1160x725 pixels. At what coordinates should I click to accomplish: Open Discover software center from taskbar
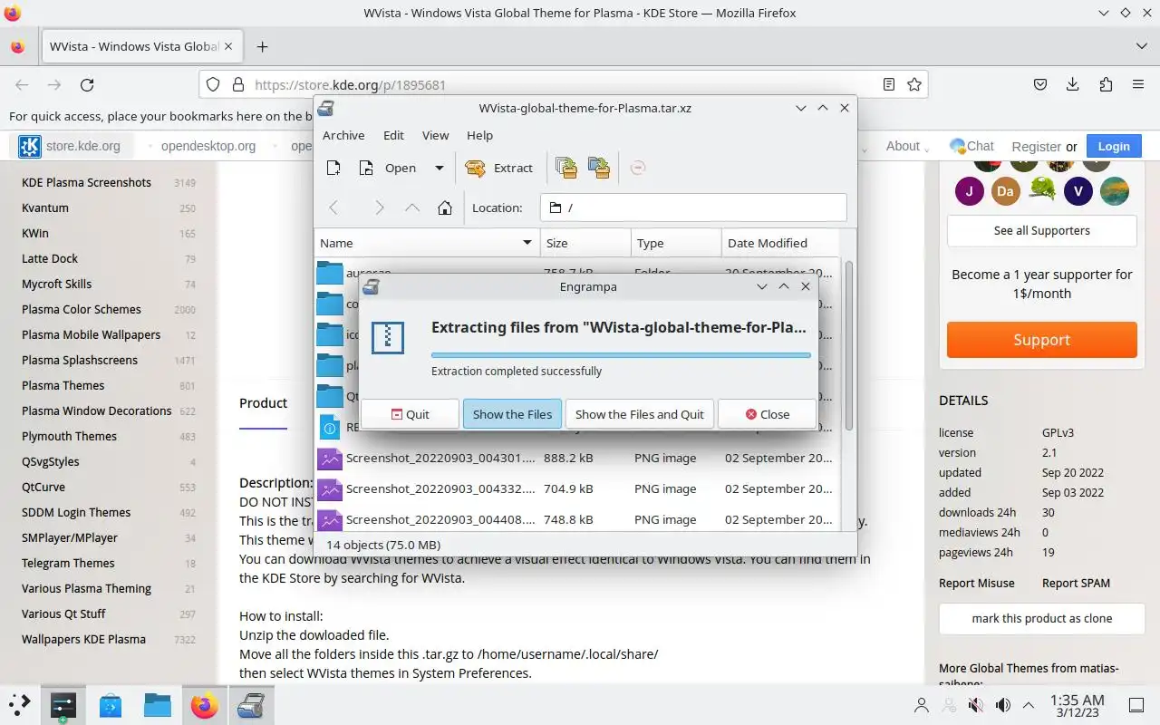click(x=111, y=704)
